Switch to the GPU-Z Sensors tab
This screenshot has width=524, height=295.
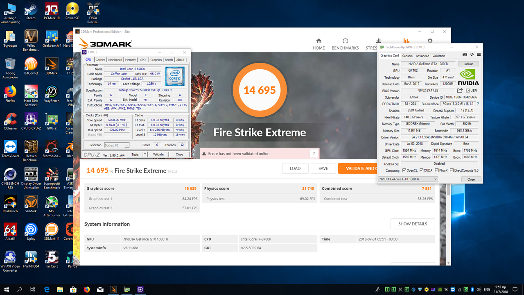[x=407, y=56]
